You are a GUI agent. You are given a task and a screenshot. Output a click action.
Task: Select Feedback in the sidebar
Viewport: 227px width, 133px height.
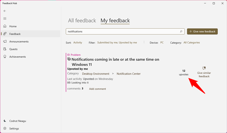[30, 34]
